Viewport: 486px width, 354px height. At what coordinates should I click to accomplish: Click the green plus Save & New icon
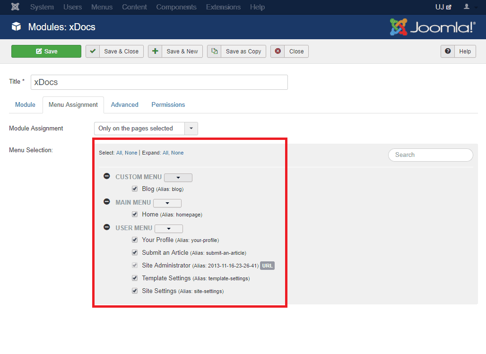155,51
